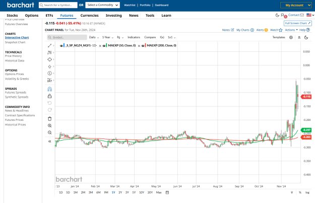Viewport: 315px width, 203px height.
Task: Open the 1x1 grid layout dropdown
Action: coord(171,37)
